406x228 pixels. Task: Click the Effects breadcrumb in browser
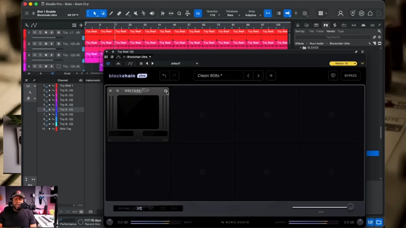point(299,44)
